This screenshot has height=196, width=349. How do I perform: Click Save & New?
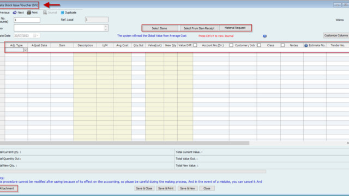tap(188, 188)
